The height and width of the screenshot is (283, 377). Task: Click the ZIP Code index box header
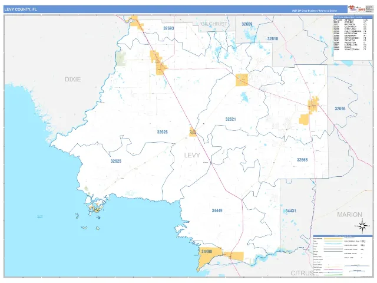click(353, 17)
